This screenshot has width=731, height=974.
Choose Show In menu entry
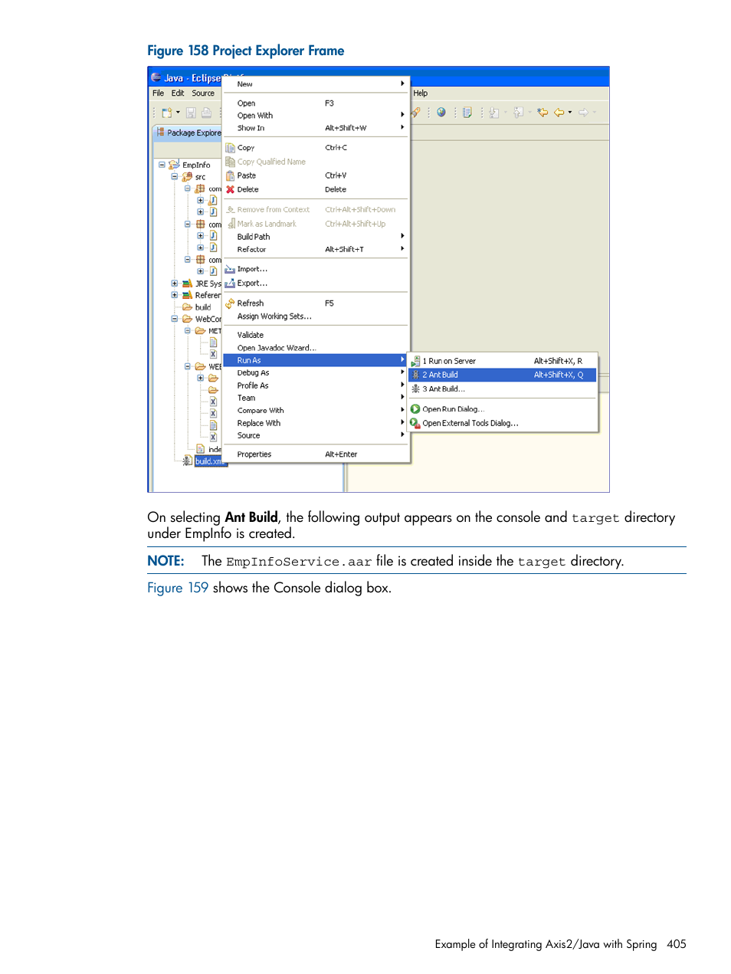pyautogui.click(x=316, y=128)
